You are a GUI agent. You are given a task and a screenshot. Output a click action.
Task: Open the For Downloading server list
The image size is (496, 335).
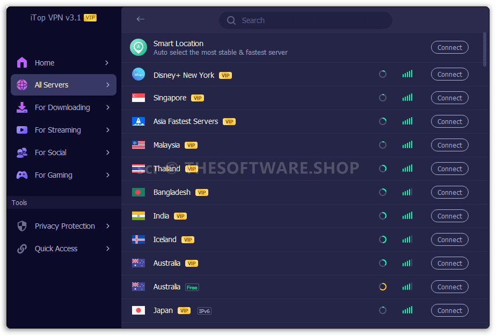click(63, 107)
